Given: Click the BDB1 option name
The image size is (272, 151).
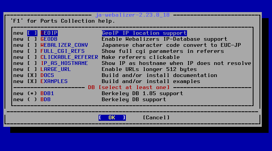Looking at the screenshot, I should pyautogui.click(x=47, y=94).
